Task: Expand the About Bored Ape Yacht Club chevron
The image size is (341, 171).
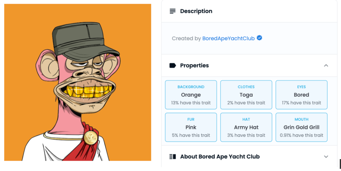Action: (326, 157)
